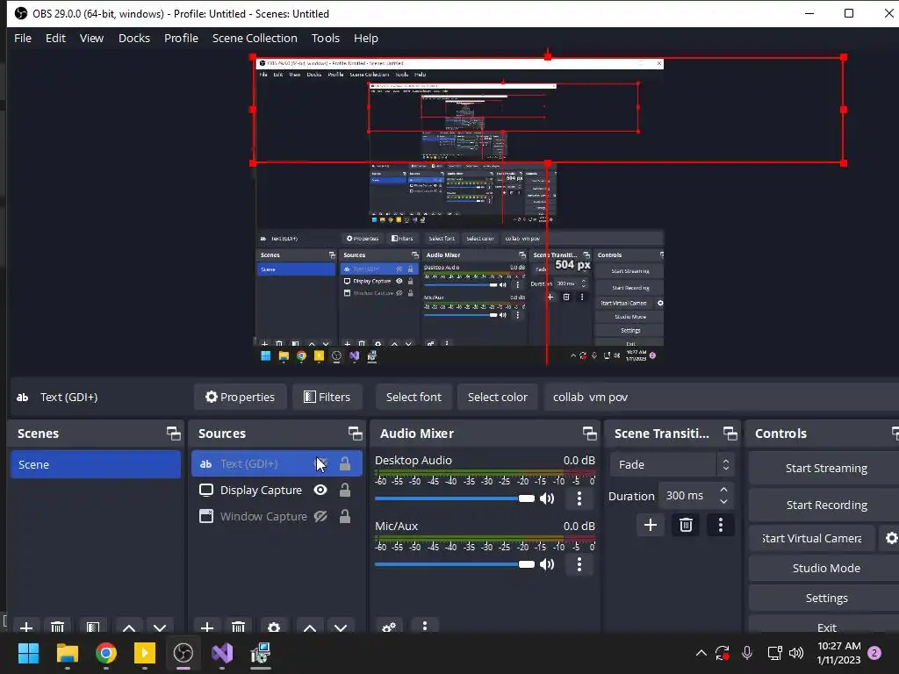Add a new scene with the plus icon
This screenshot has height=674, width=899.
tap(25, 627)
